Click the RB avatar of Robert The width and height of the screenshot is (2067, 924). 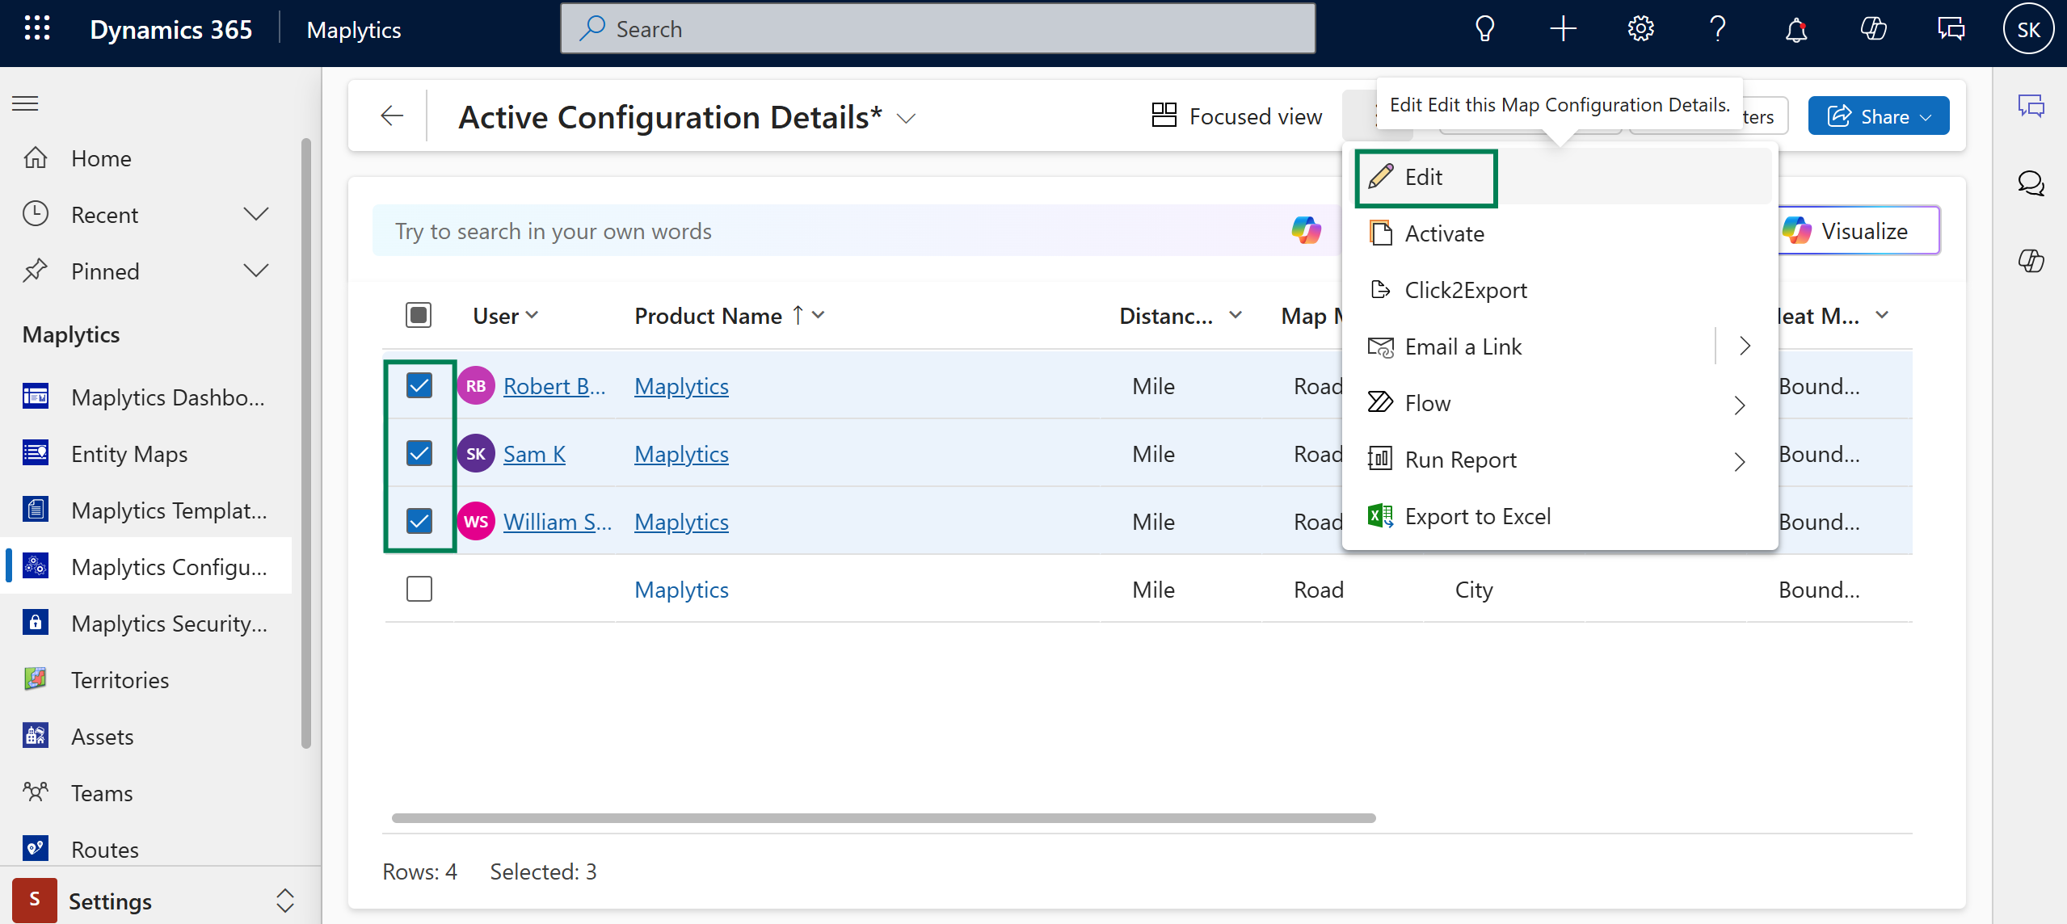476,386
